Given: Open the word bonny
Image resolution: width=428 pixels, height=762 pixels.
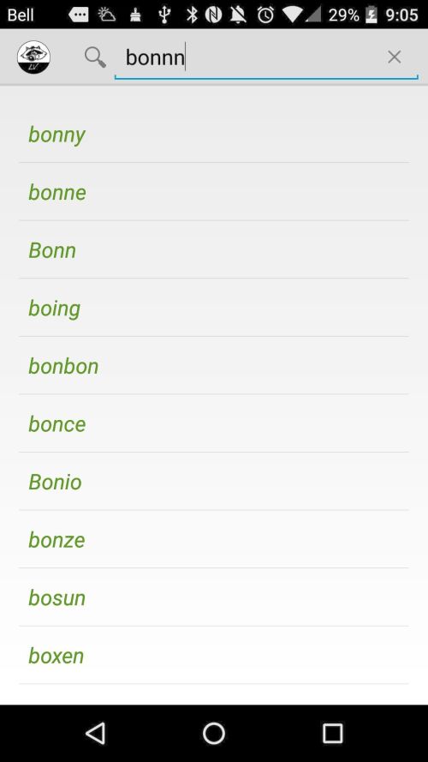Looking at the screenshot, I should [213, 134].
